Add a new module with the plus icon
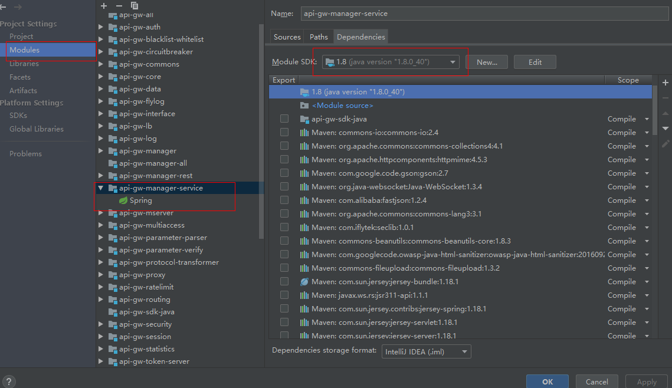 104,6
